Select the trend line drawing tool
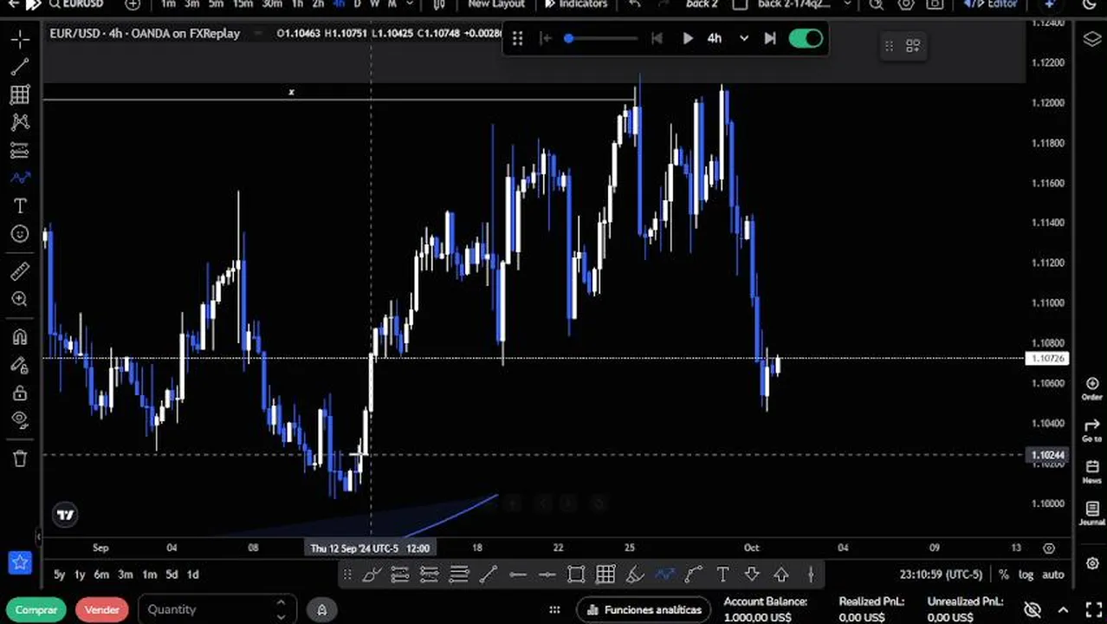Image resolution: width=1107 pixels, height=624 pixels. pos(20,67)
